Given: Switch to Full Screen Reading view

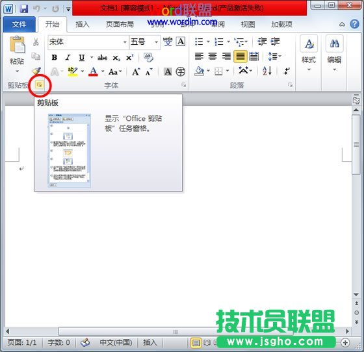Looking at the screenshot, I should (207, 342).
